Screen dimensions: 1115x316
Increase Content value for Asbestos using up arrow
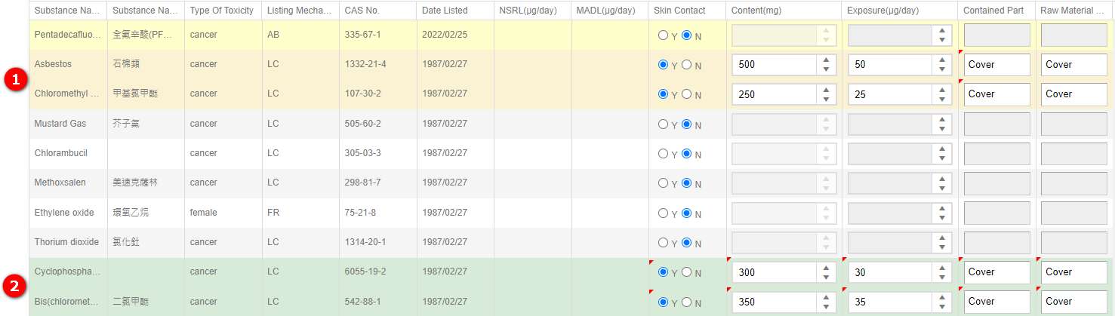[x=826, y=60]
